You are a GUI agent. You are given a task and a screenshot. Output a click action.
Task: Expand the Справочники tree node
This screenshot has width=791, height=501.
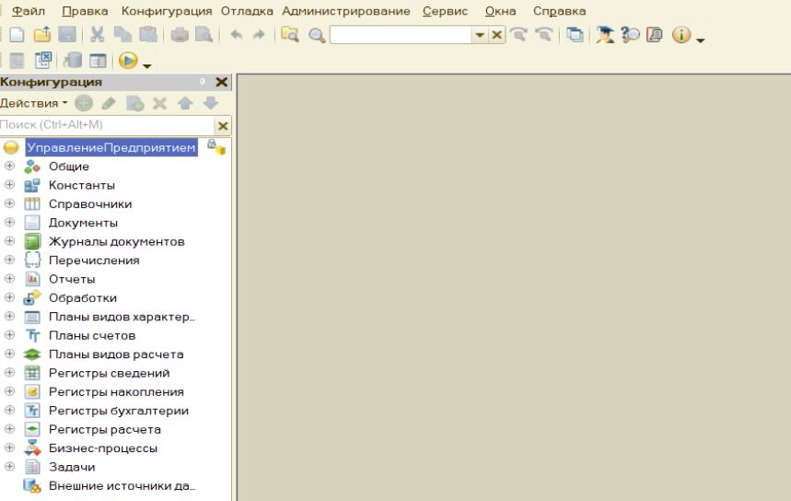[x=10, y=204]
